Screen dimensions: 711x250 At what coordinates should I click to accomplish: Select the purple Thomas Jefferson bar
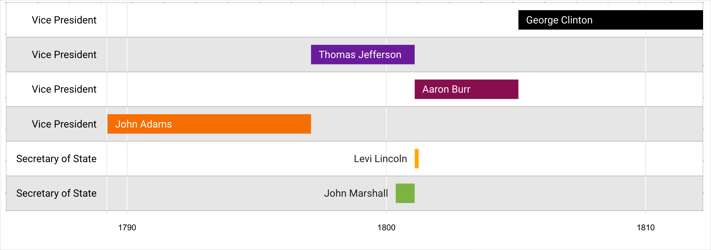click(x=362, y=55)
